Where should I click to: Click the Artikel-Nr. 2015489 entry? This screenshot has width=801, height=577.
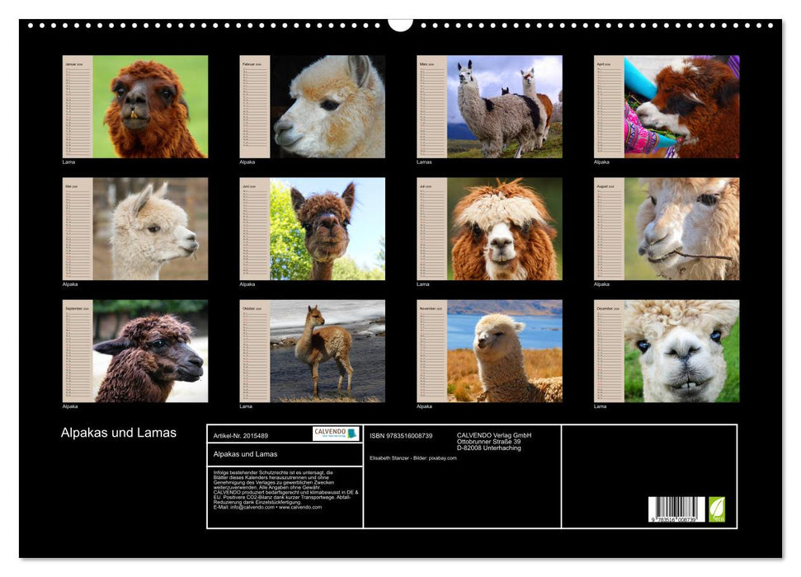242,435
